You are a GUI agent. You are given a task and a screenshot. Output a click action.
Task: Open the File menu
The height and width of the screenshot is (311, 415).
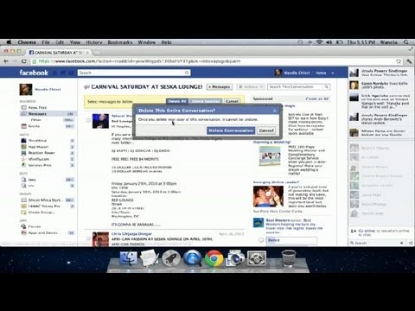pyautogui.click(x=46, y=42)
